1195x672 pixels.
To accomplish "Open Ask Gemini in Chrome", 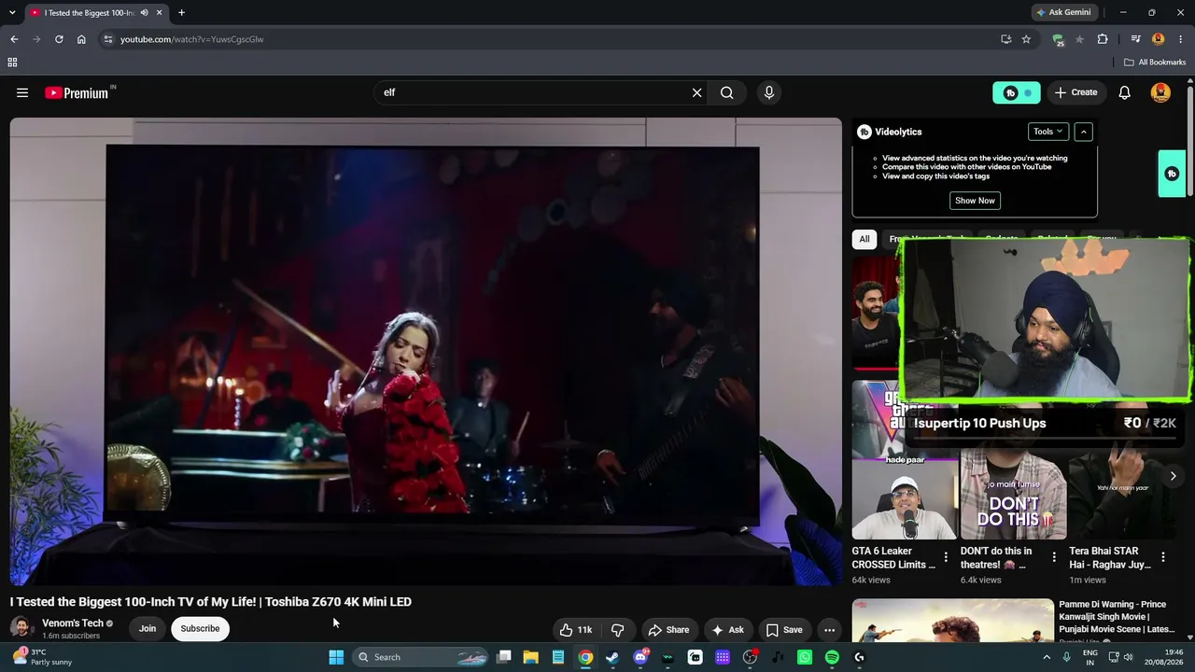I will [x=1062, y=12].
